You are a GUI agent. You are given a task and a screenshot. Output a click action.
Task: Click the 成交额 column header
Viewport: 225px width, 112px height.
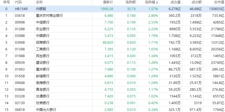(x=196, y=2)
